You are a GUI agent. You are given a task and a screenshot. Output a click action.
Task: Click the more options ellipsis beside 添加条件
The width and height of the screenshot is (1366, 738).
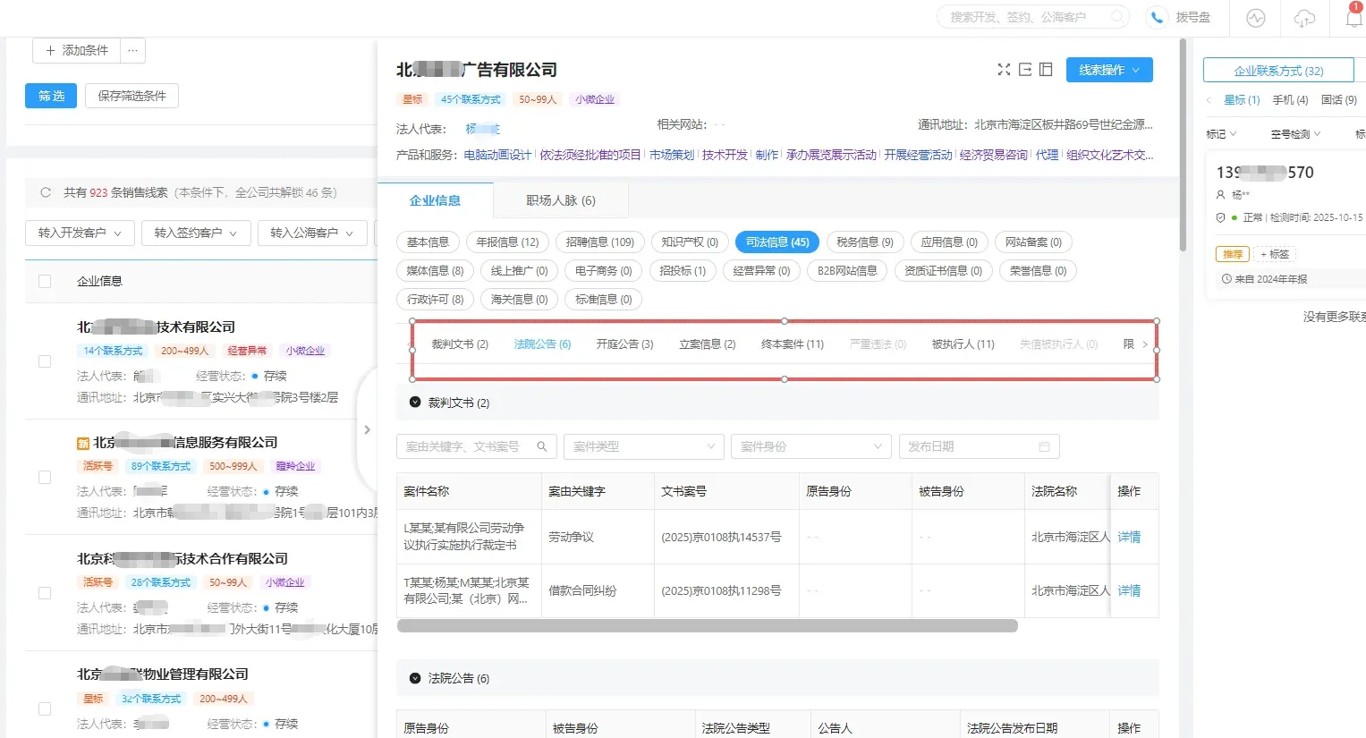132,51
